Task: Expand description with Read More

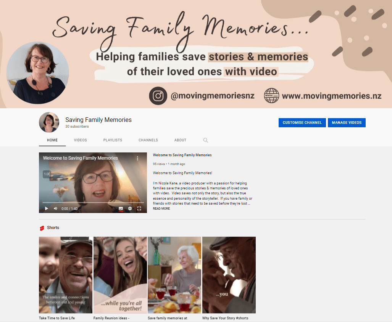Action: pyautogui.click(x=161, y=209)
